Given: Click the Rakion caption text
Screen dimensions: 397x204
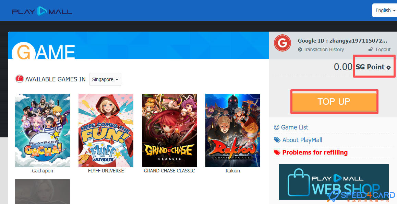Looking at the screenshot, I should click(x=233, y=171).
